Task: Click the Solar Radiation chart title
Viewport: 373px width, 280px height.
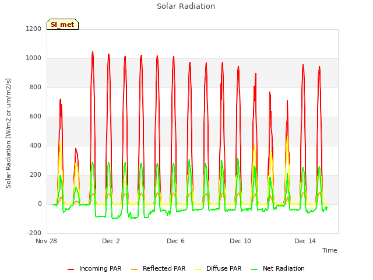Action: pyautogui.click(x=186, y=6)
